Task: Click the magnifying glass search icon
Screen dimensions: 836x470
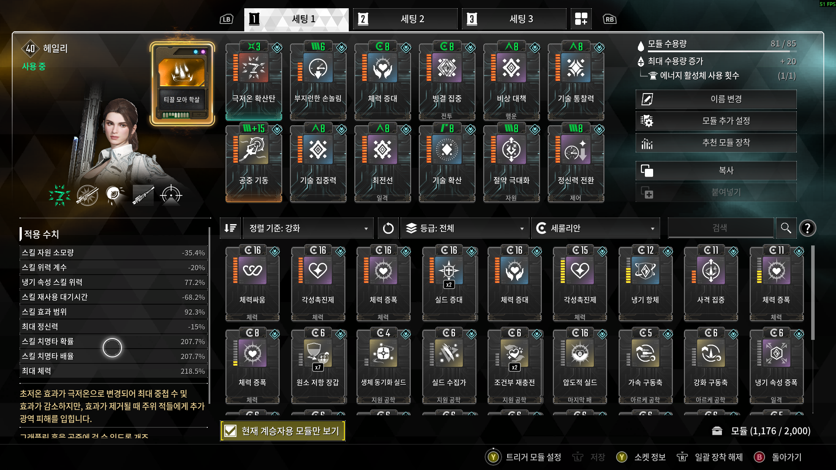Action: (x=786, y=228)
